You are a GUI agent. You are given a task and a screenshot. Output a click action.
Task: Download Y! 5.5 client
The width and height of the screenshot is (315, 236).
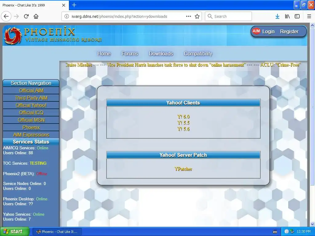tap(183, 123)
